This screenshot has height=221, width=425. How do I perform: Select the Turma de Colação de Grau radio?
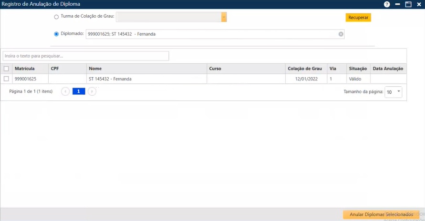pos(57,17)
